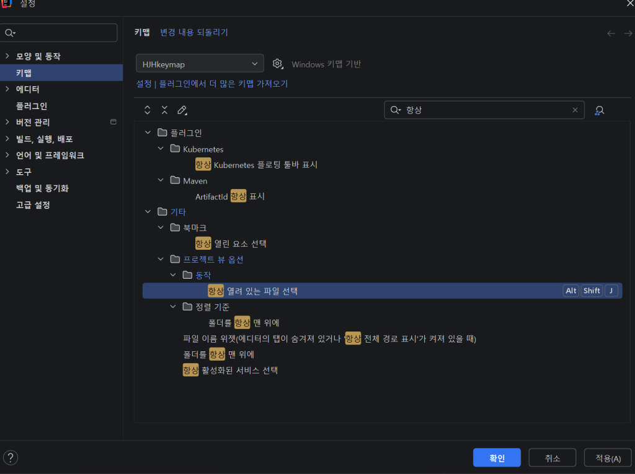The height and width of the screenshot is (474, 635).
Task: Click the help question mark icon
Action: point(11,458)
